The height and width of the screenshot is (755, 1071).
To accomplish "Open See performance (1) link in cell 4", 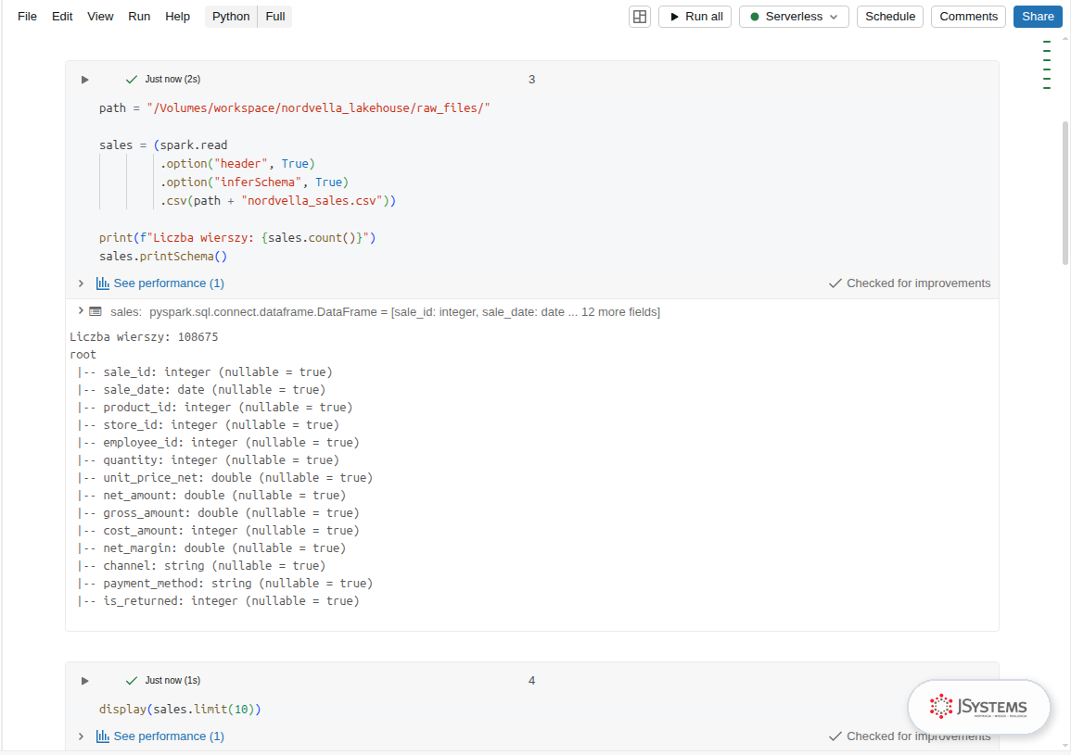I will click(169, 736).
